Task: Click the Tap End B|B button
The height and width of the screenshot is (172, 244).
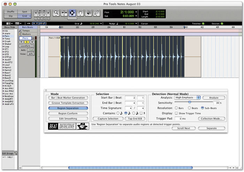Action: (x=135, y=118)
